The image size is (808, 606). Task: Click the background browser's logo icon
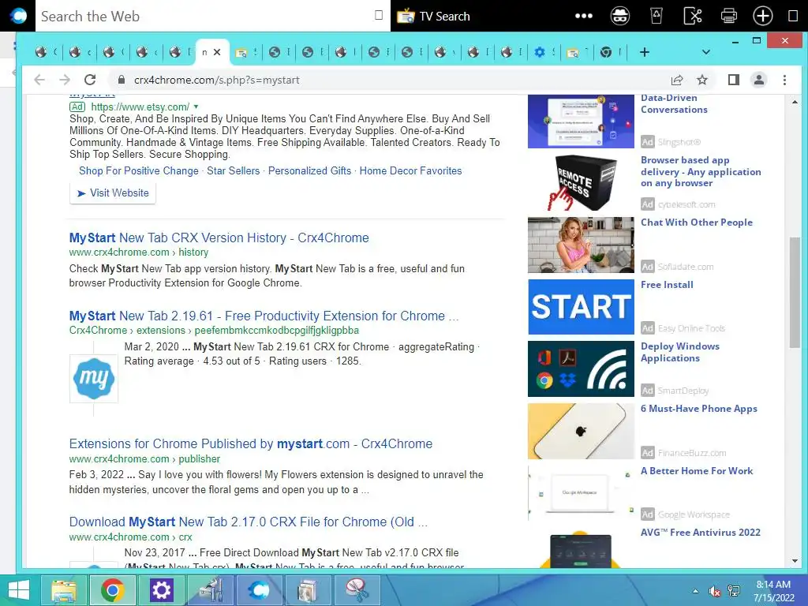coord(18,16)
